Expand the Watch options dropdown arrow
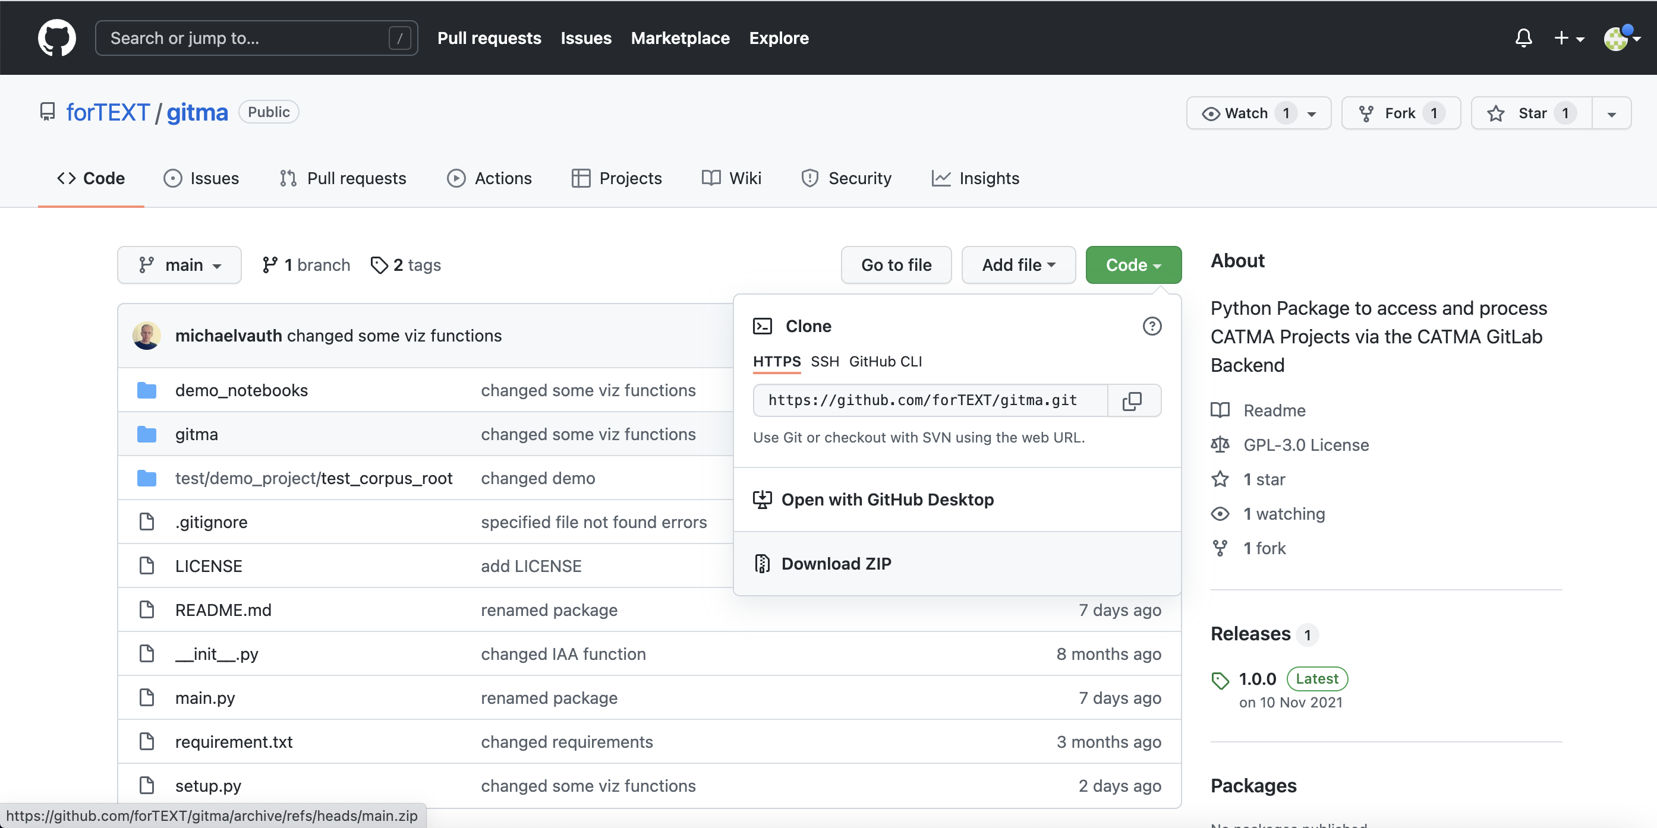The width and height of the screenshot is (1657, 828). tap(1312, 114)
